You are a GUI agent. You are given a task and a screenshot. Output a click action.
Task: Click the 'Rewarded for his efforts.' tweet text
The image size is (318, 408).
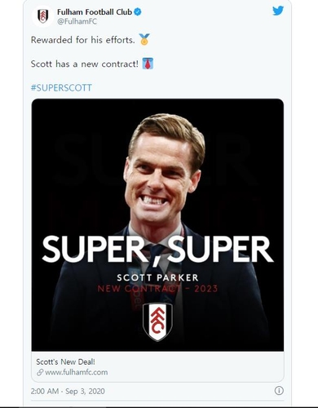coord(83,40)
